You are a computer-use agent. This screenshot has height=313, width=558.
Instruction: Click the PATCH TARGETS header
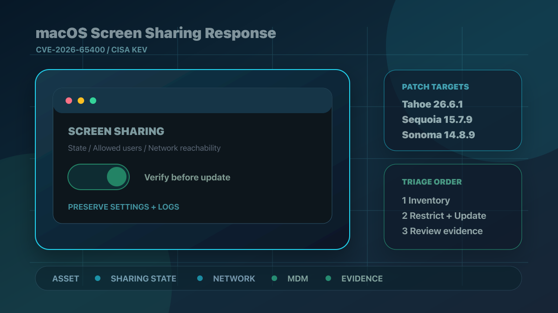[x=435, y=87]
